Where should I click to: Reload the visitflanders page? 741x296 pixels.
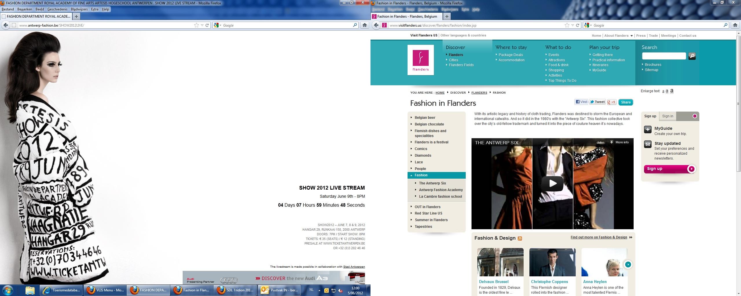click(578, 25)
